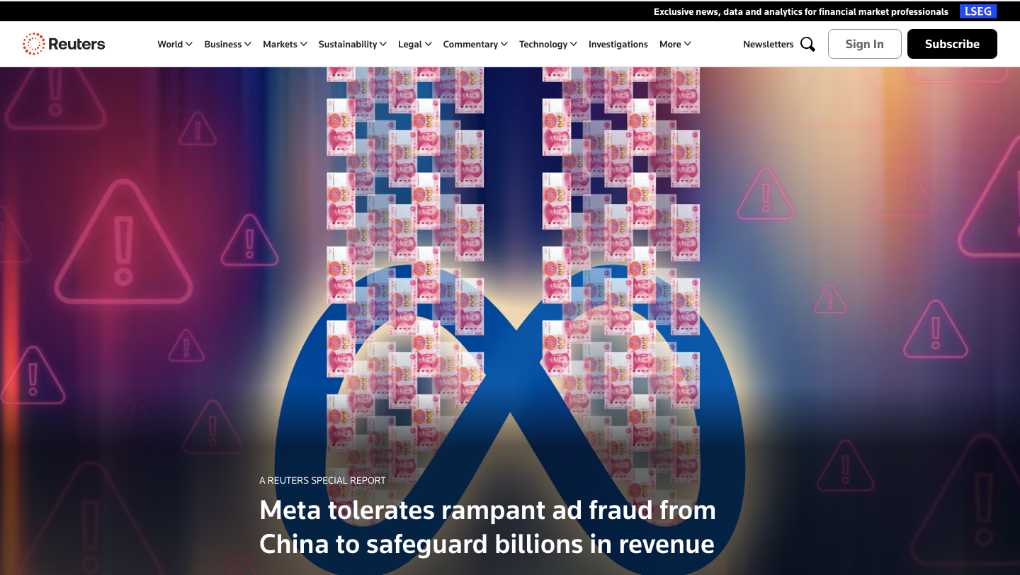Viewport: 1020px width, 575px height.
Task: Open search with the magnifier icon
Action: (x=807, y=44)
